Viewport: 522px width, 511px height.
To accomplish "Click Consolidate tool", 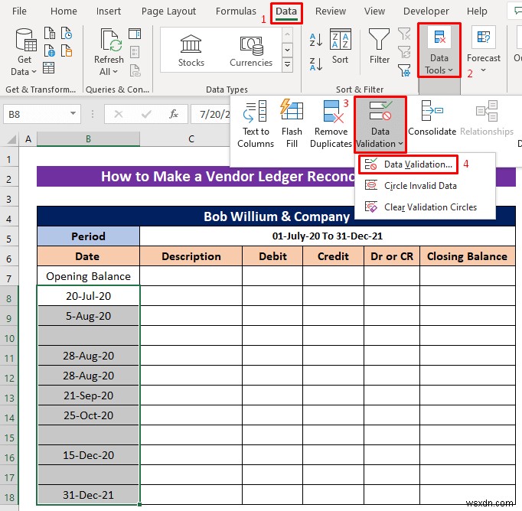I will pos(432,119).
